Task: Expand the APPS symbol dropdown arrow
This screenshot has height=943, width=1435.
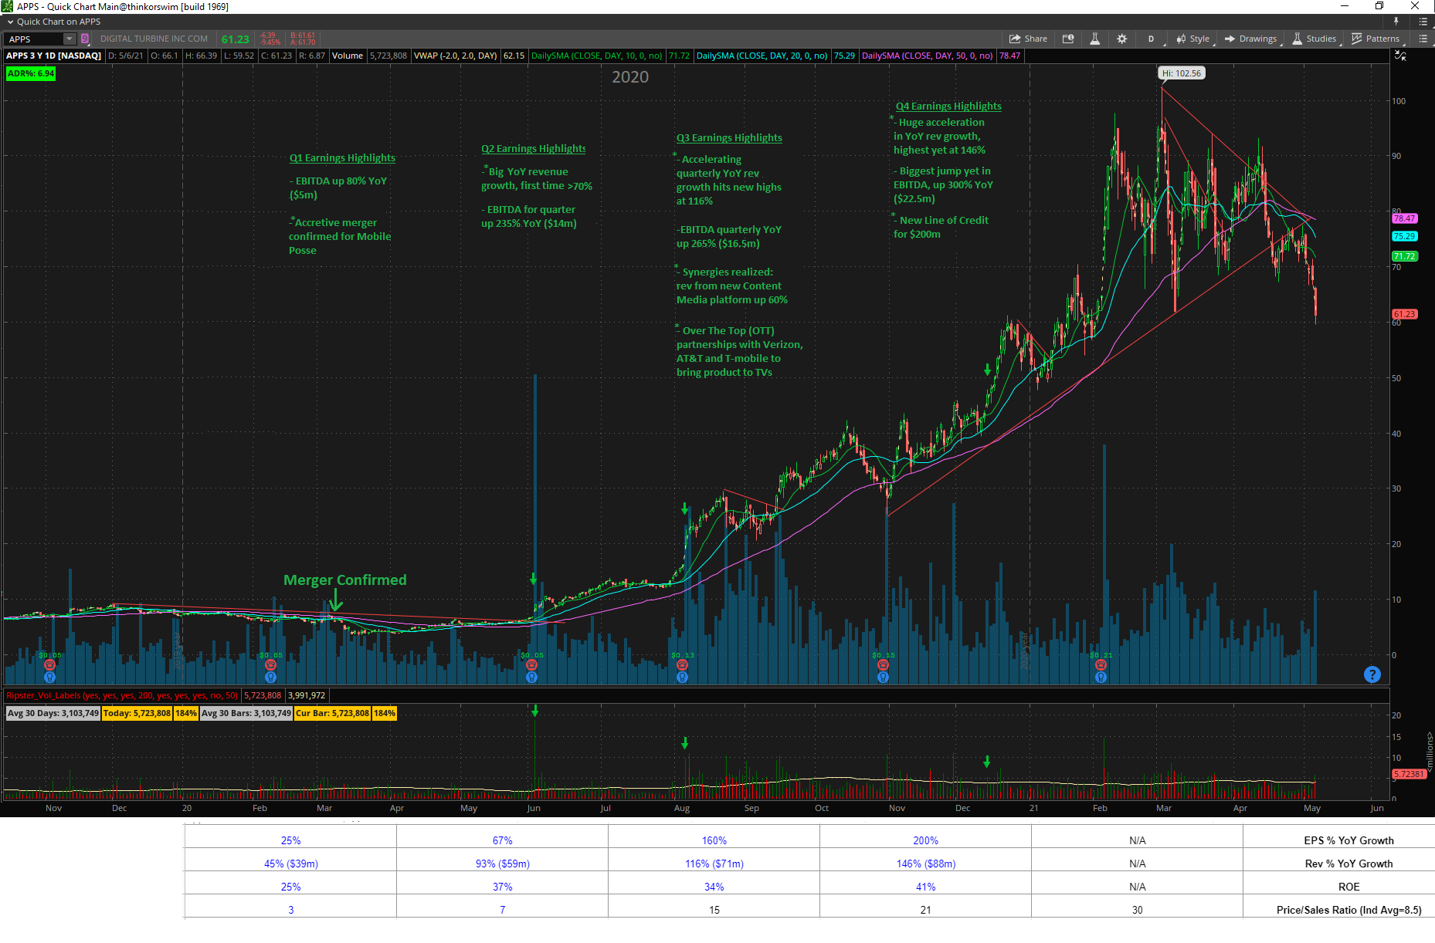Action: [69, 39]
